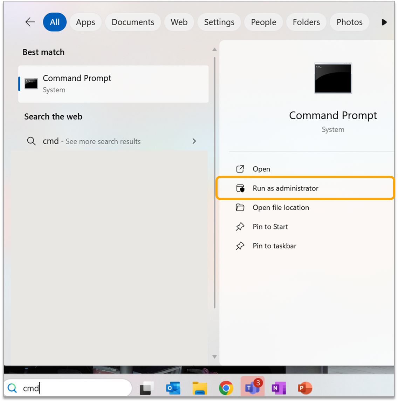Image resolution: width=398 pixels, height=402 pixels.
Task: Launch PowerPoint from the taskbar
Action: click(x=305, y=388)
